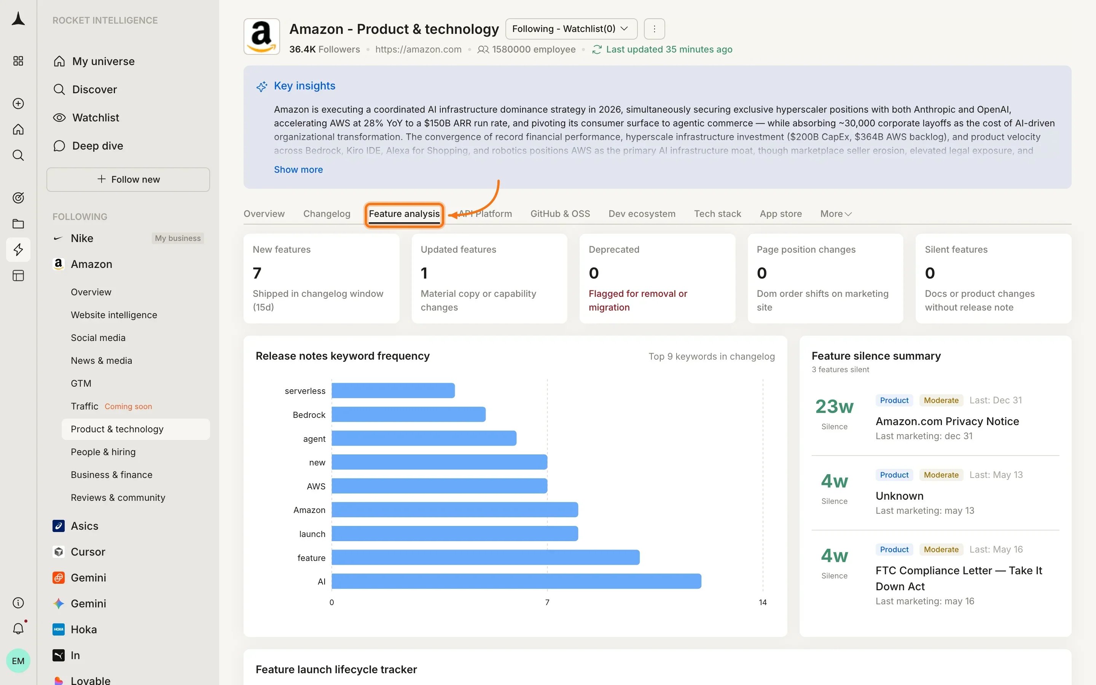Click the Hoka logo icon

pos(59,629)
